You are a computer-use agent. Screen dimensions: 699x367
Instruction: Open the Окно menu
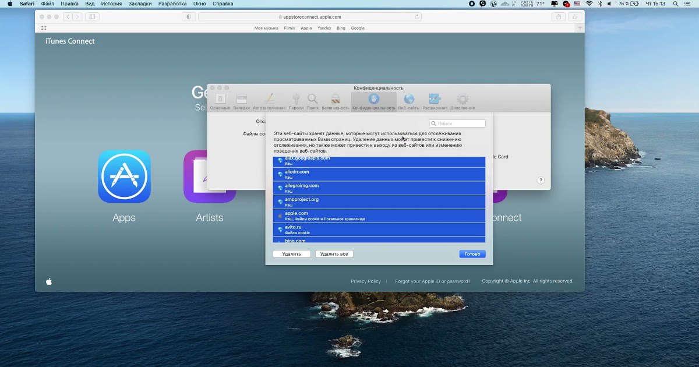tap(200, 3)
